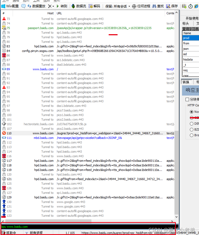Switch to the Headers (标头) inspector tab
This screenshot has height=235, width=199.
point(186,23)
